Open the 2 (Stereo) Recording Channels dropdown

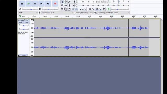pos(84,13)
